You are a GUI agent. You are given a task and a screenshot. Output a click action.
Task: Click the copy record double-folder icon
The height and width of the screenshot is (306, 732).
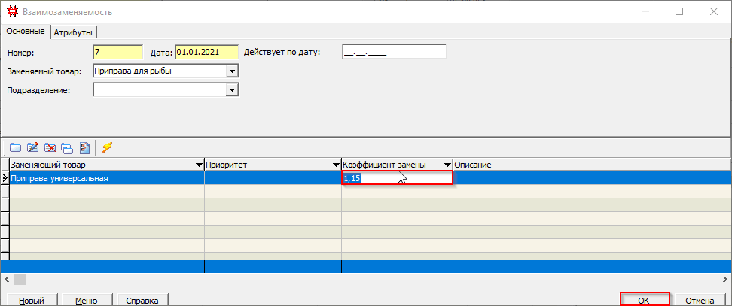click(x=67, y=148)
